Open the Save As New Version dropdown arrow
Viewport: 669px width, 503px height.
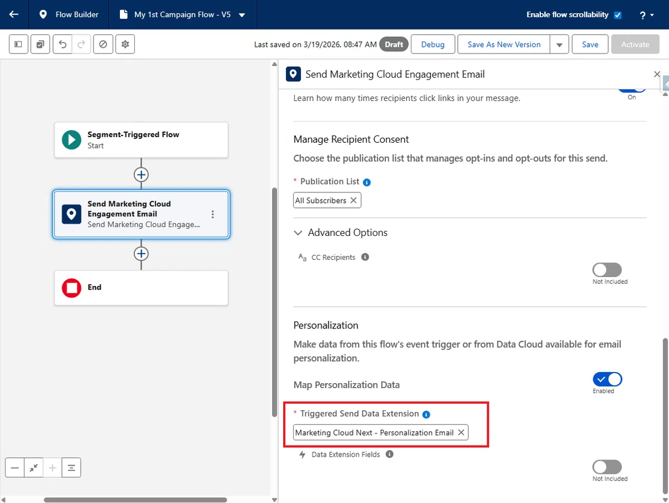point(559,45)
